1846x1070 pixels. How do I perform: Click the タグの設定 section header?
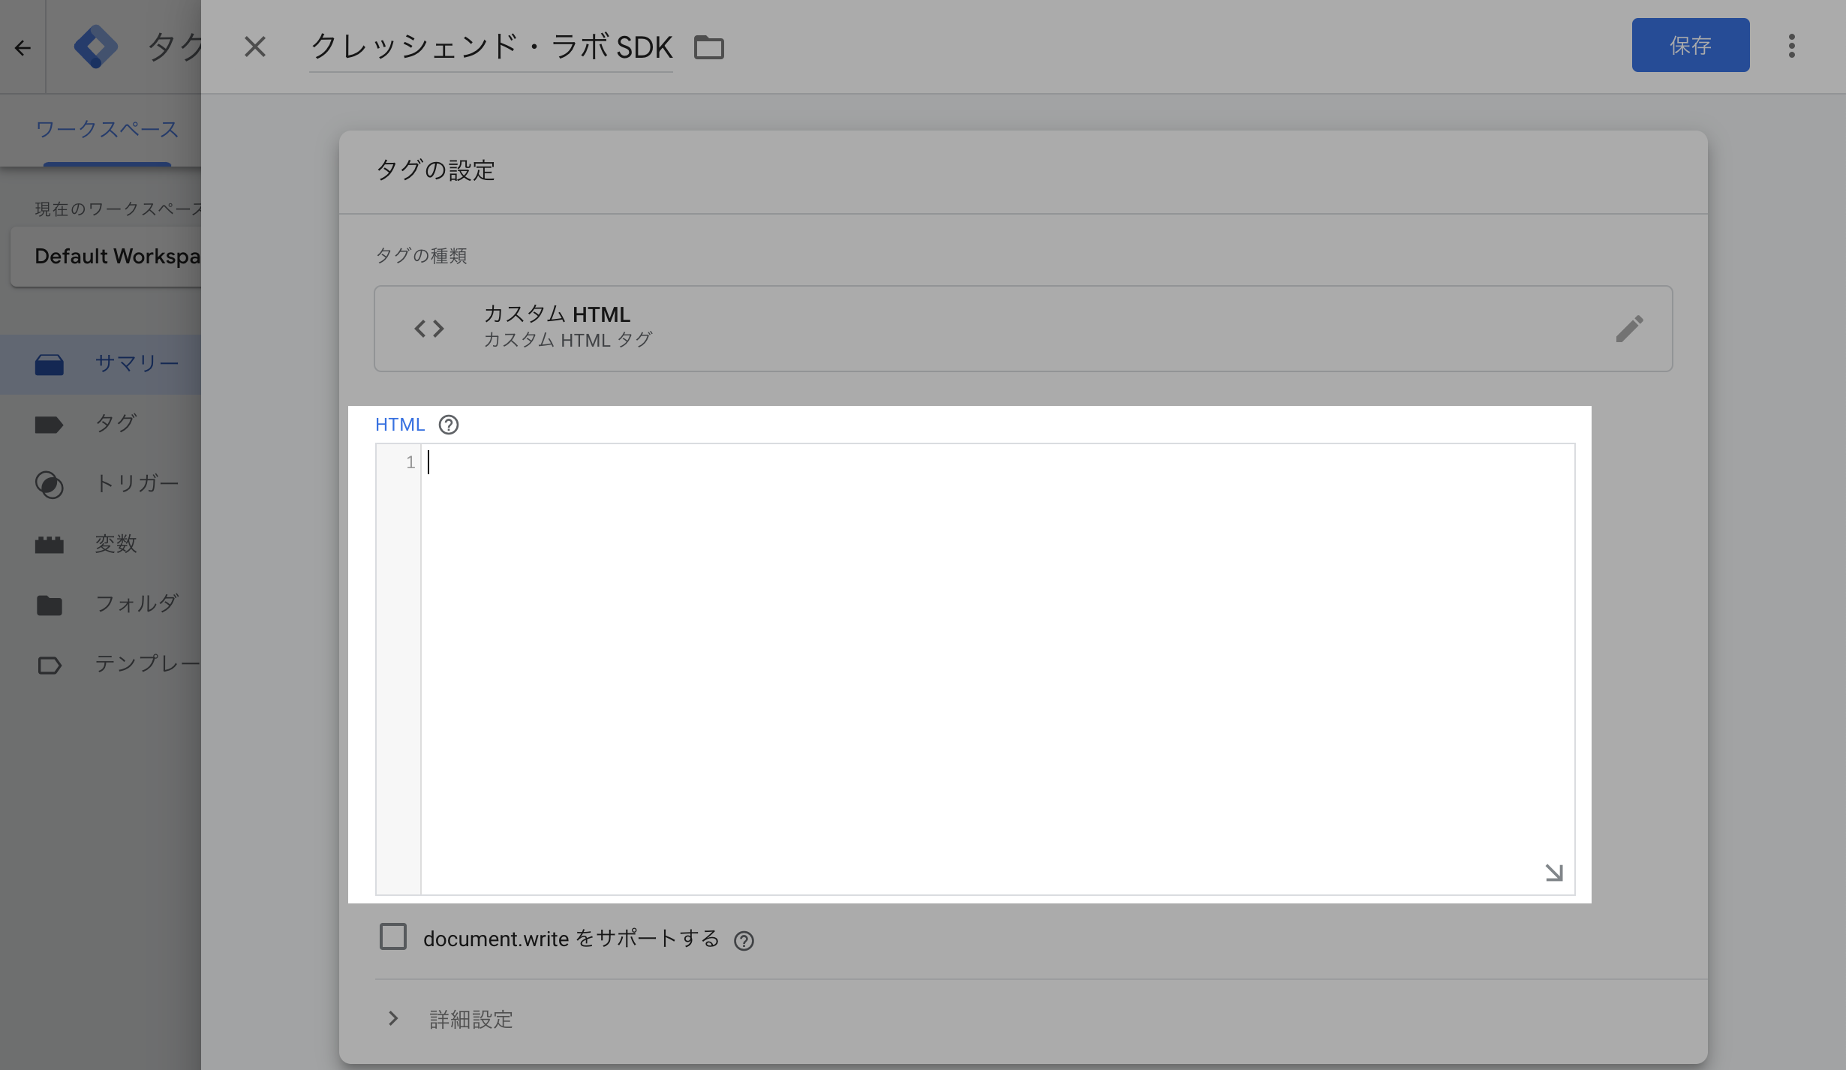(x=436, y=170)
